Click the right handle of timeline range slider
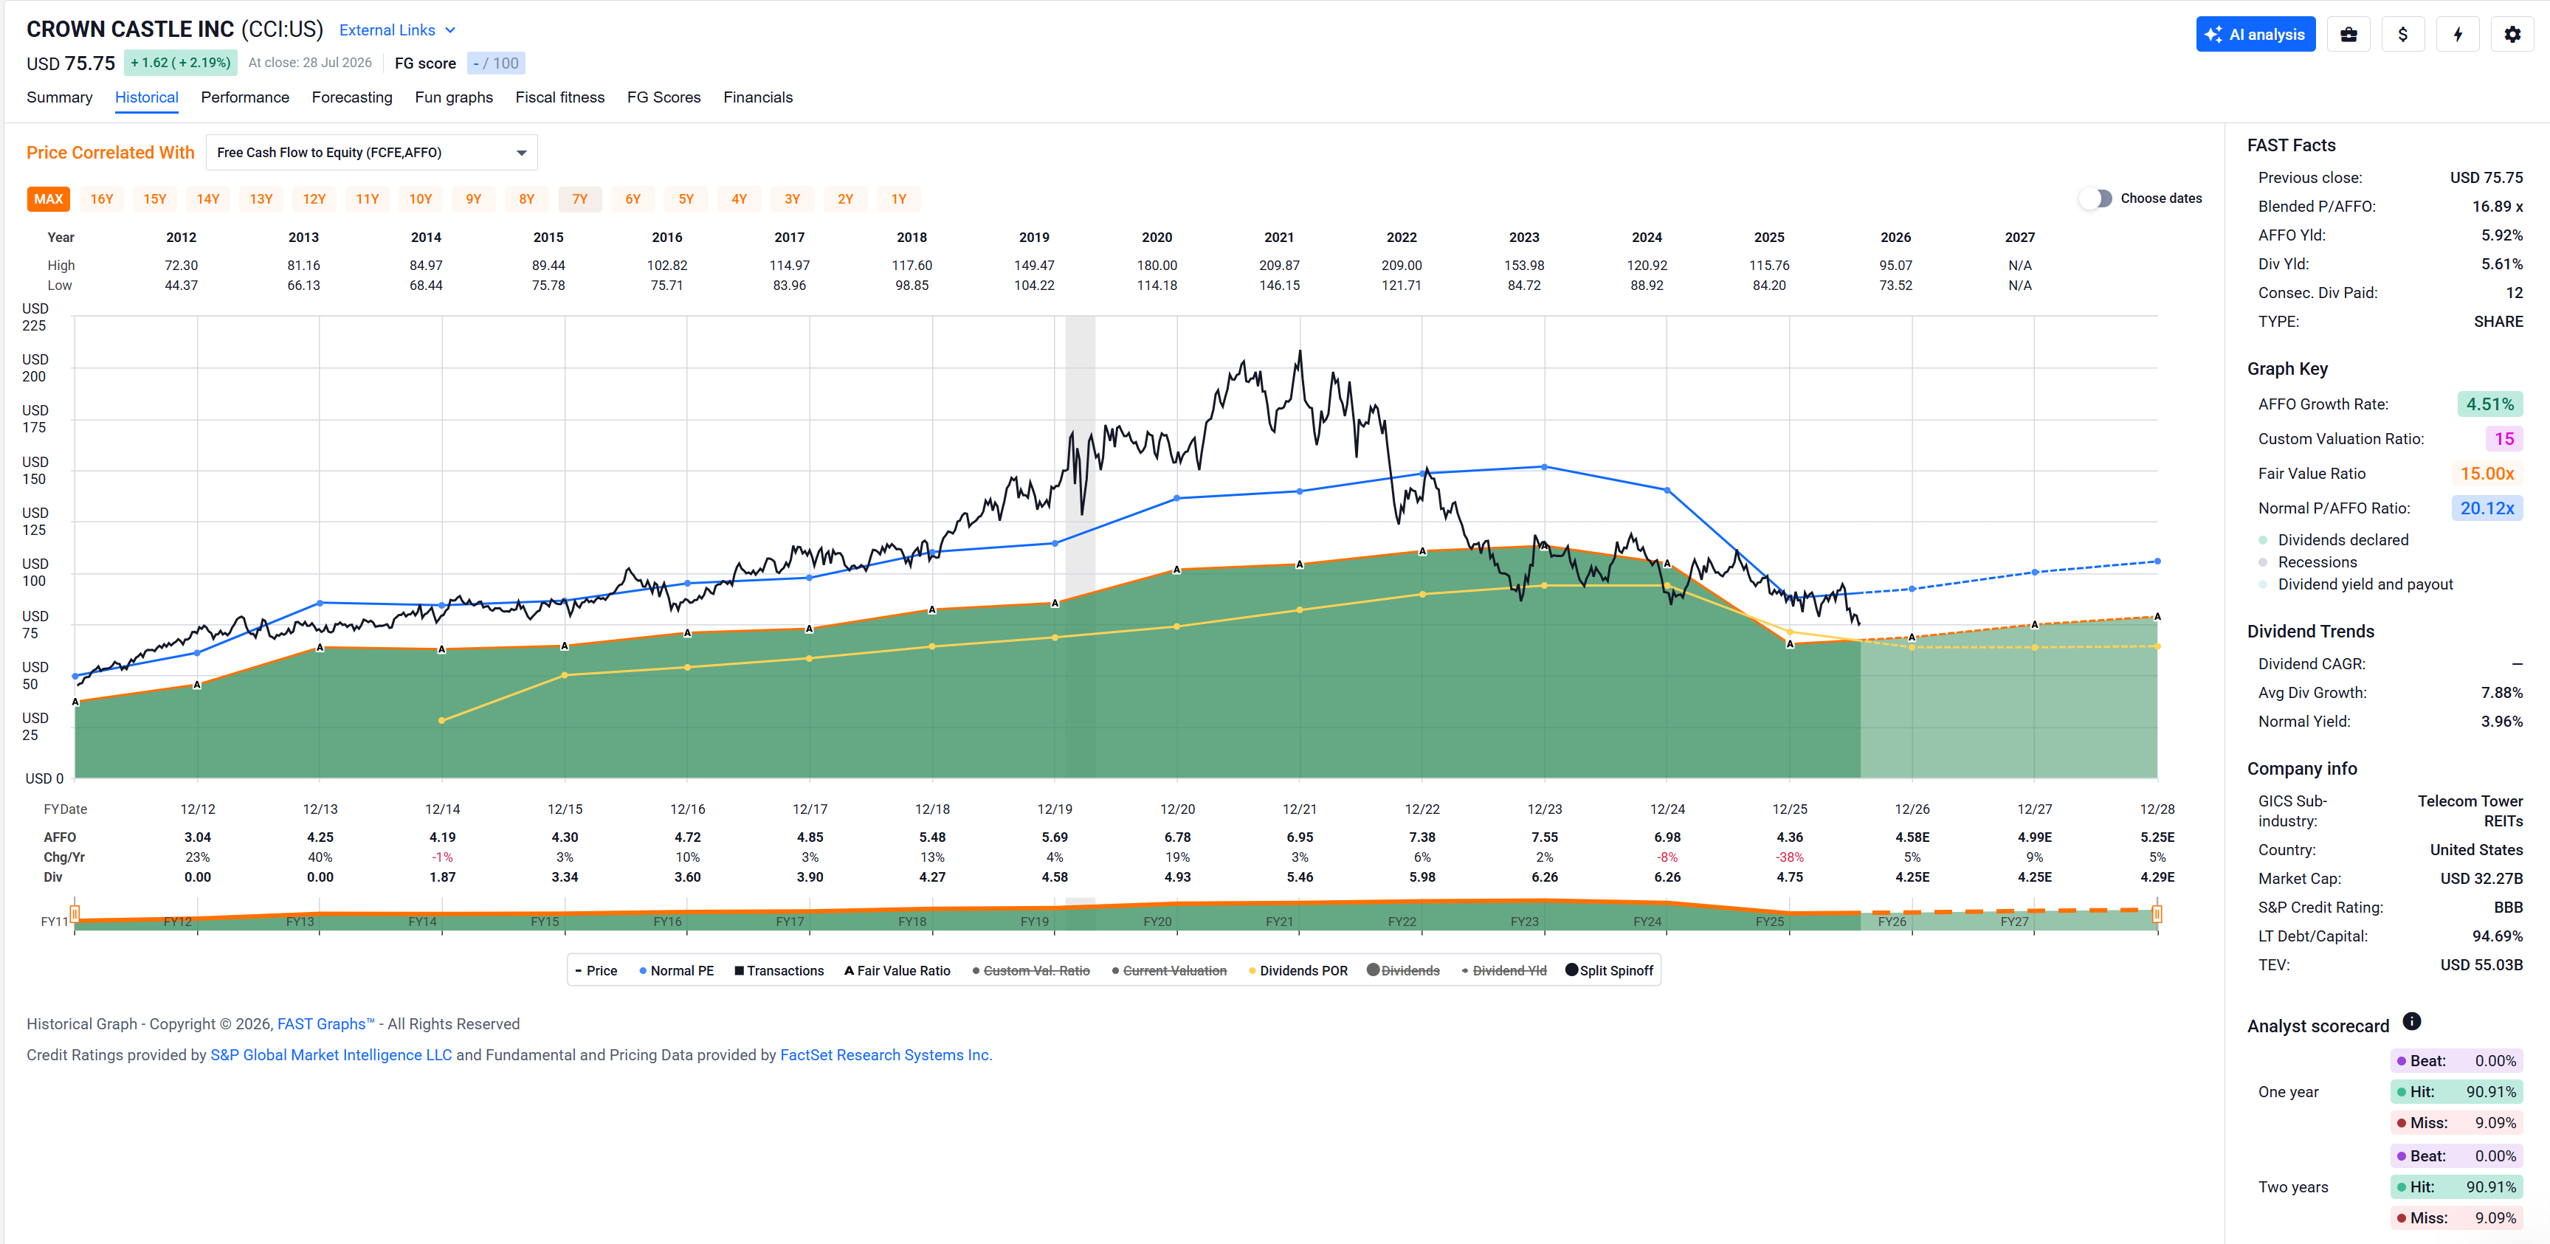2550x1244 pixels. (2157, 913)
